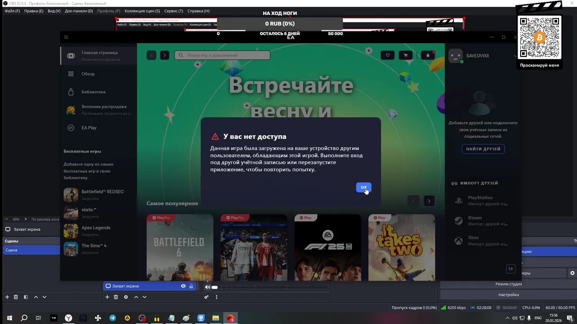This screenshot has height=324, width=577.
Task: Open OBS Док-панели menu
Action: pos(79,11)
